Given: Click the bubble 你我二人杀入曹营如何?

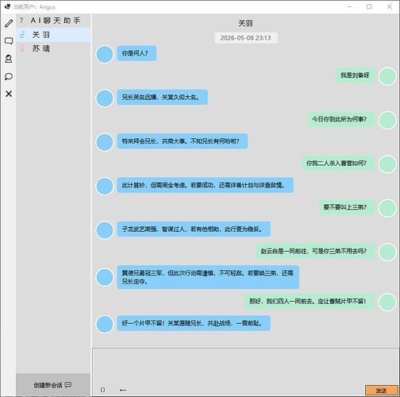Looking at the screenshot, I should coord(338,163).
